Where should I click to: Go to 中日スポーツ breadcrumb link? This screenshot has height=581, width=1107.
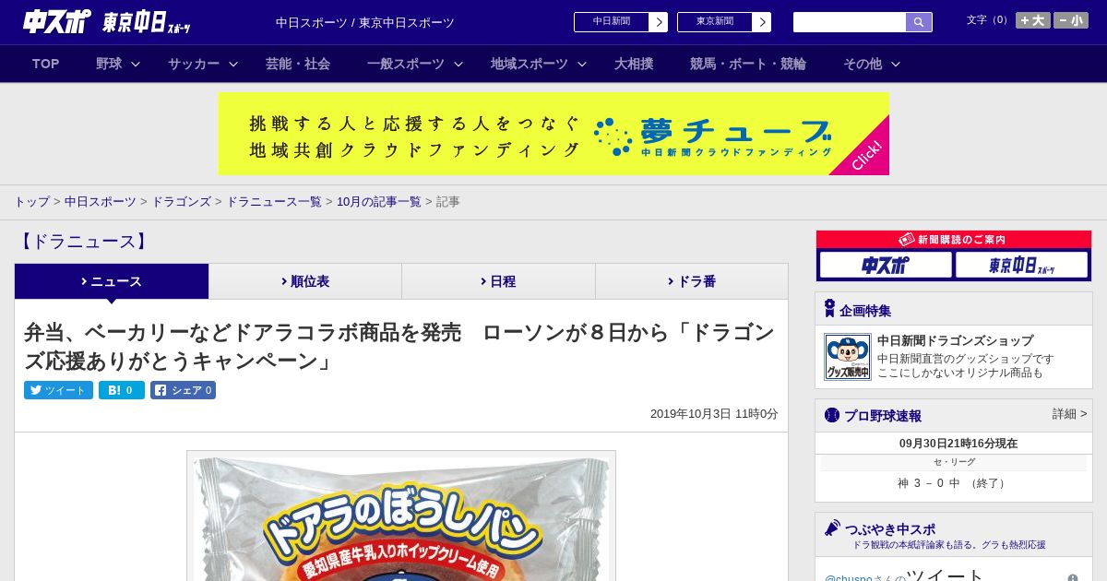click(101, 202)
